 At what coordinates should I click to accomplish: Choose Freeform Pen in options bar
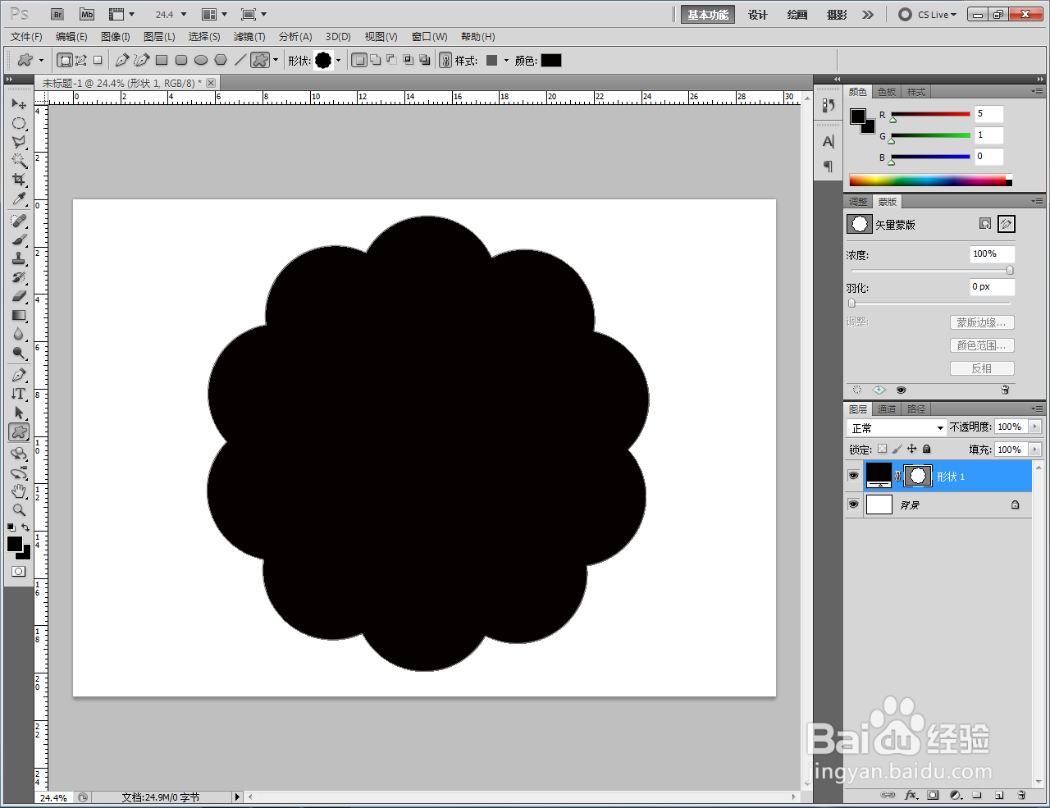point(142,60)
